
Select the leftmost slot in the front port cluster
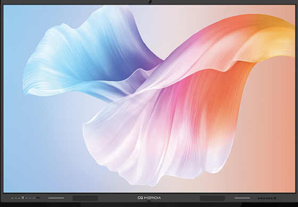[x=12, y=199]
